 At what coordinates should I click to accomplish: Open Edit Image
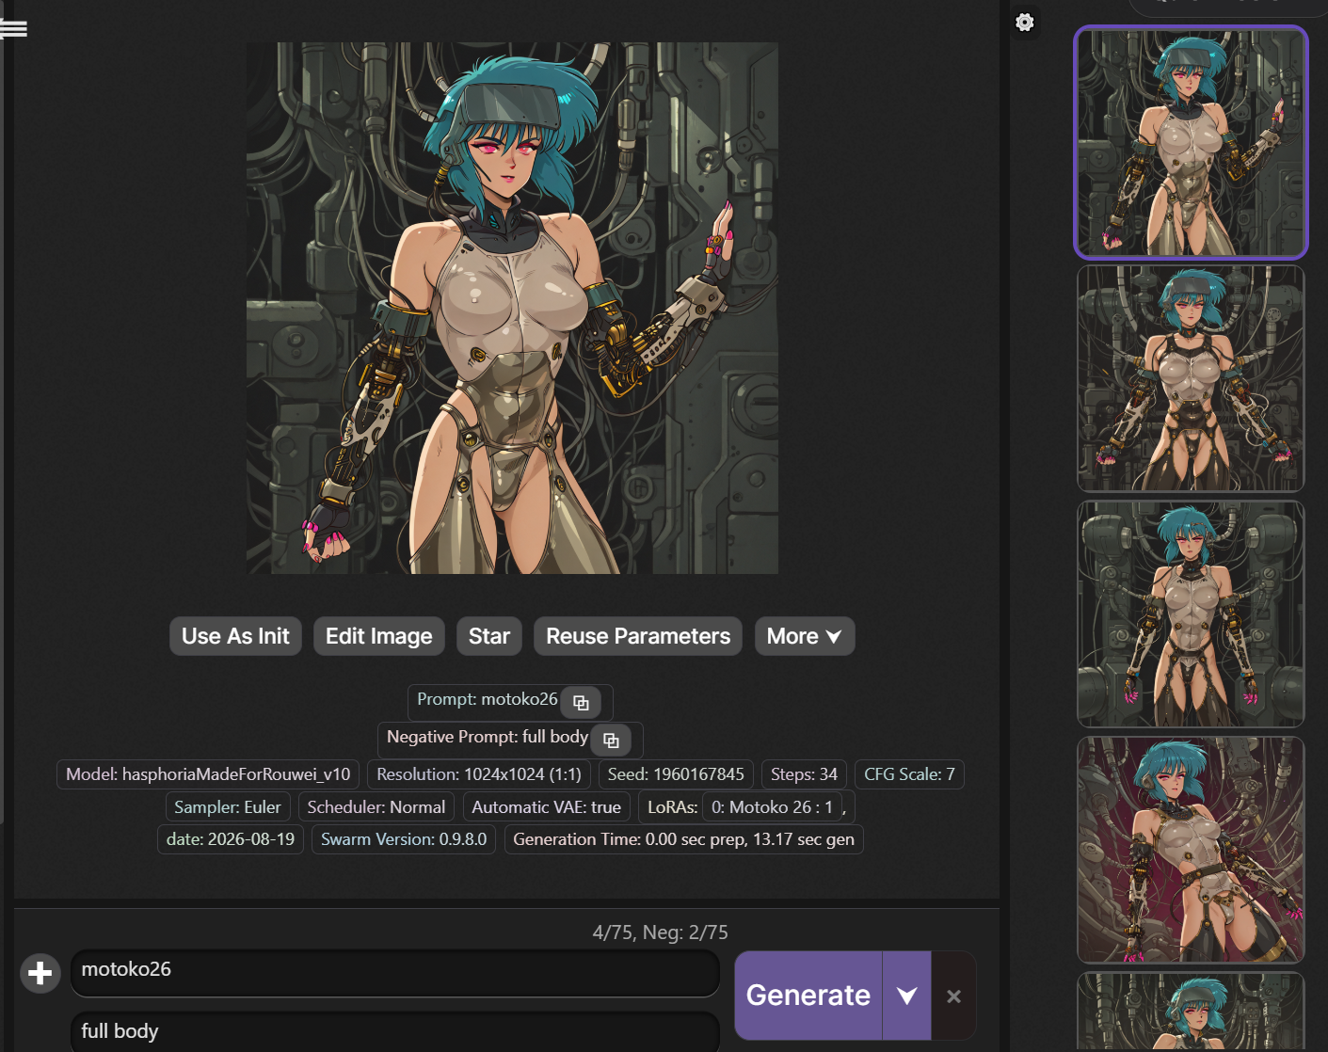(379, 636)
